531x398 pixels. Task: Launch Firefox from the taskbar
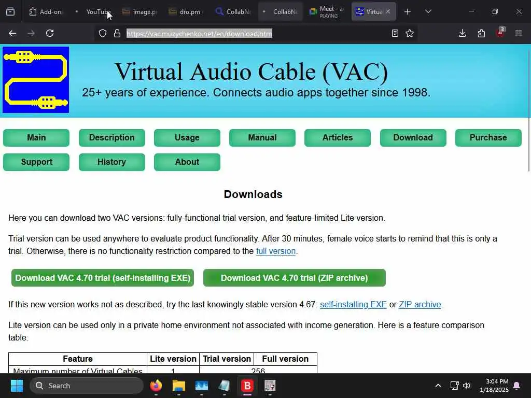coord(156,386)
